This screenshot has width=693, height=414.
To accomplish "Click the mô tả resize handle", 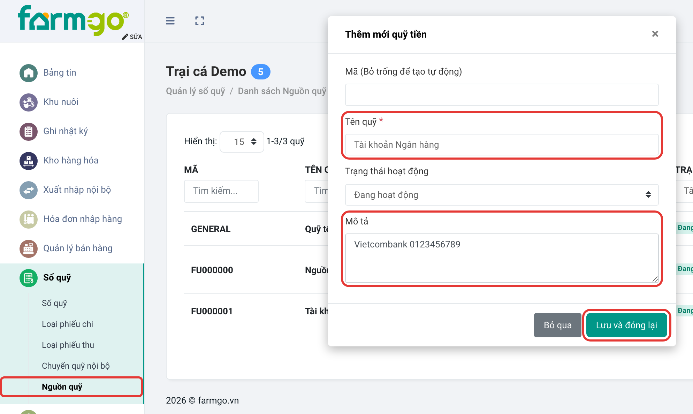I will pos(655,279).
